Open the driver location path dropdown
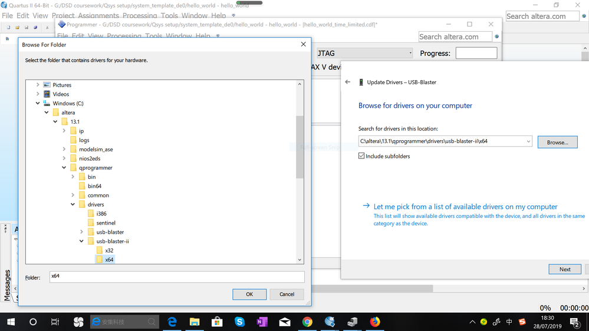 pos(528,141)
